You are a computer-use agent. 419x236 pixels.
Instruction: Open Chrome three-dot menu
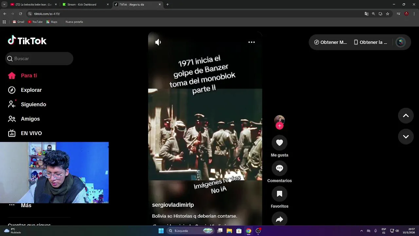tap(414, 14)
